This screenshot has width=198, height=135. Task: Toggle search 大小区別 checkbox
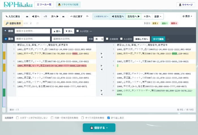point(78,31)
